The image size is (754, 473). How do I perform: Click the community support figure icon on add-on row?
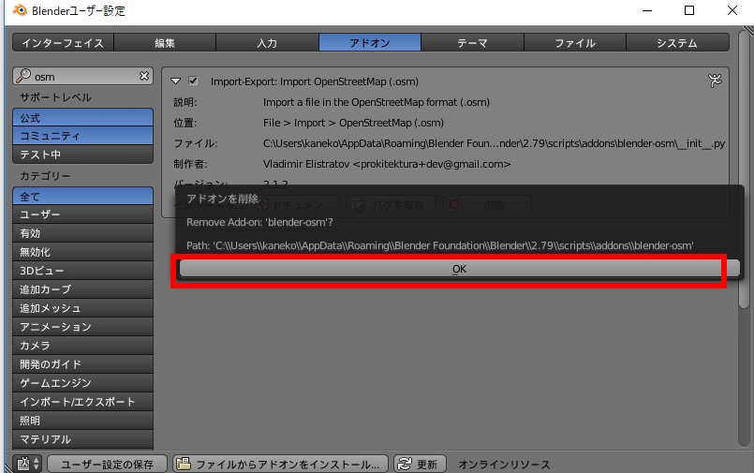coord(715,81)
